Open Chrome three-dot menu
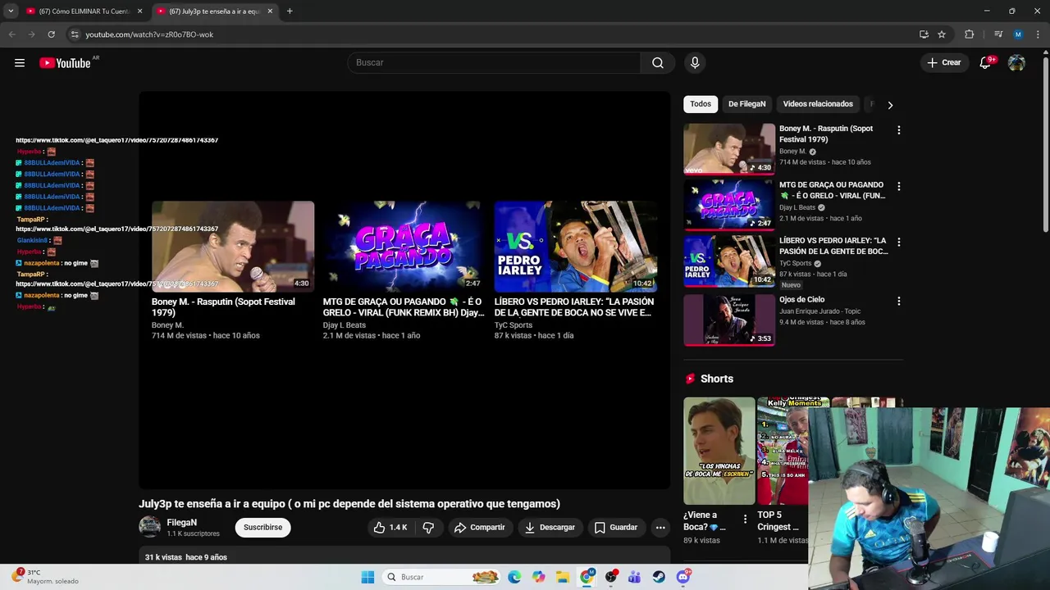Screen dimensions: 1050x590 click(x=1039, y=34)
